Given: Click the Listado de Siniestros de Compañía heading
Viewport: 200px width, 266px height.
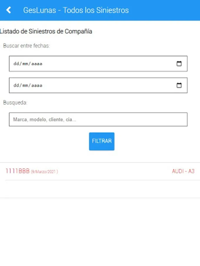Looking at the screenshot, I should (46, 31).
